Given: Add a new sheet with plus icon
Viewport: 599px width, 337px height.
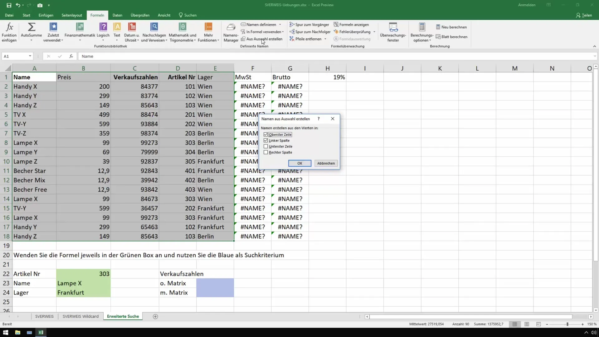Looking at the screenshot, I should [155, 316].
